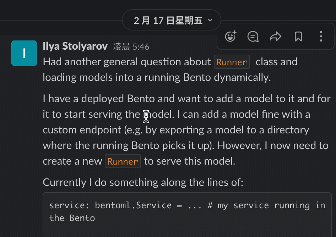
Task: Click the Runner tag after 'create a new'
Action: tap(123, 161)
